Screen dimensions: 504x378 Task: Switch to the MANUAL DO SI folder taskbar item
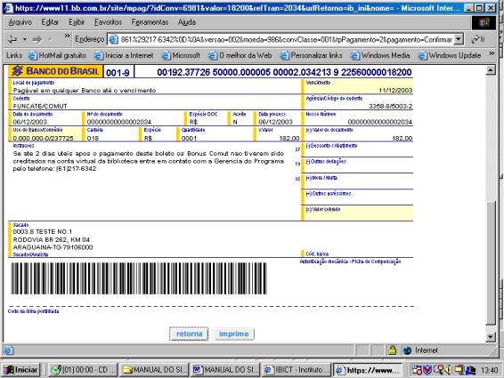(x=154, y=370)
